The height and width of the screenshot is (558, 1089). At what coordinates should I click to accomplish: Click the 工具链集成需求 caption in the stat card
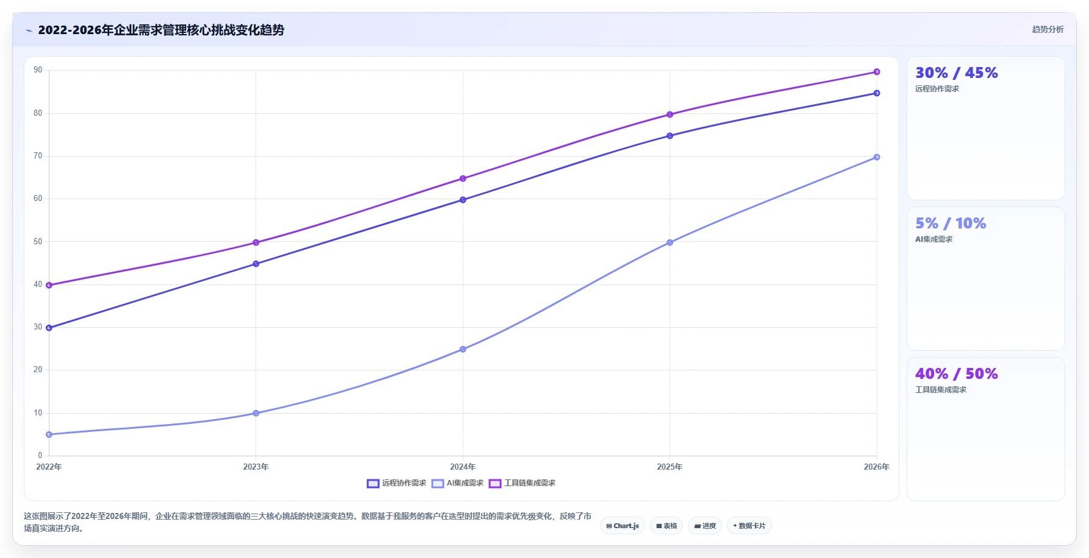(941, 390)
